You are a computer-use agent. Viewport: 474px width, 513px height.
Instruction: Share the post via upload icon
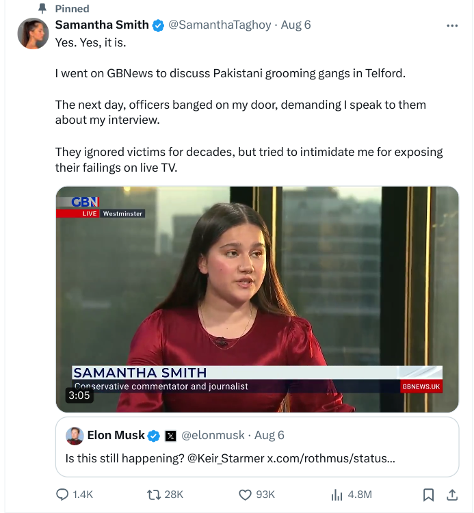(451, 494)
